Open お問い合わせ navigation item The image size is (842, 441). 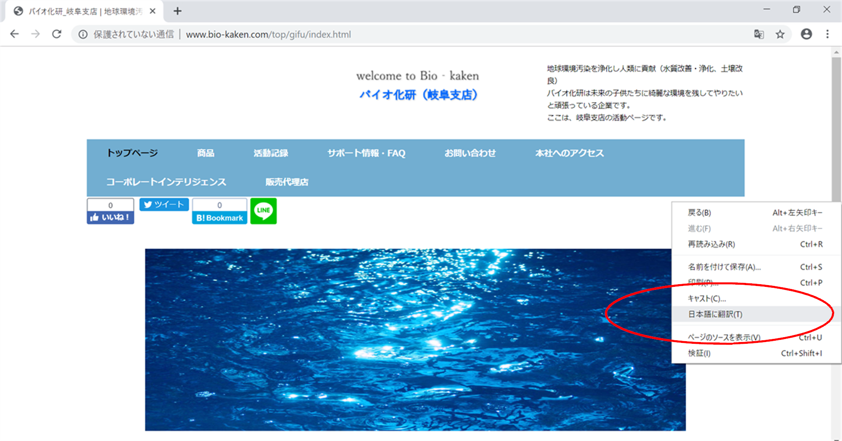pyautogui.click(x=470, y=153)
